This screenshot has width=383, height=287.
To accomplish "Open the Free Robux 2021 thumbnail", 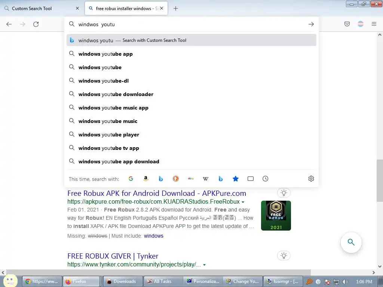I will 276,216.
